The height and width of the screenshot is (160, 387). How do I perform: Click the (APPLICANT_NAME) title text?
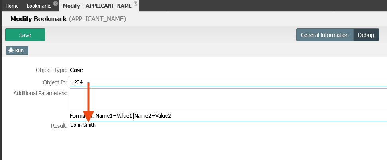click(x=98, y=19)
